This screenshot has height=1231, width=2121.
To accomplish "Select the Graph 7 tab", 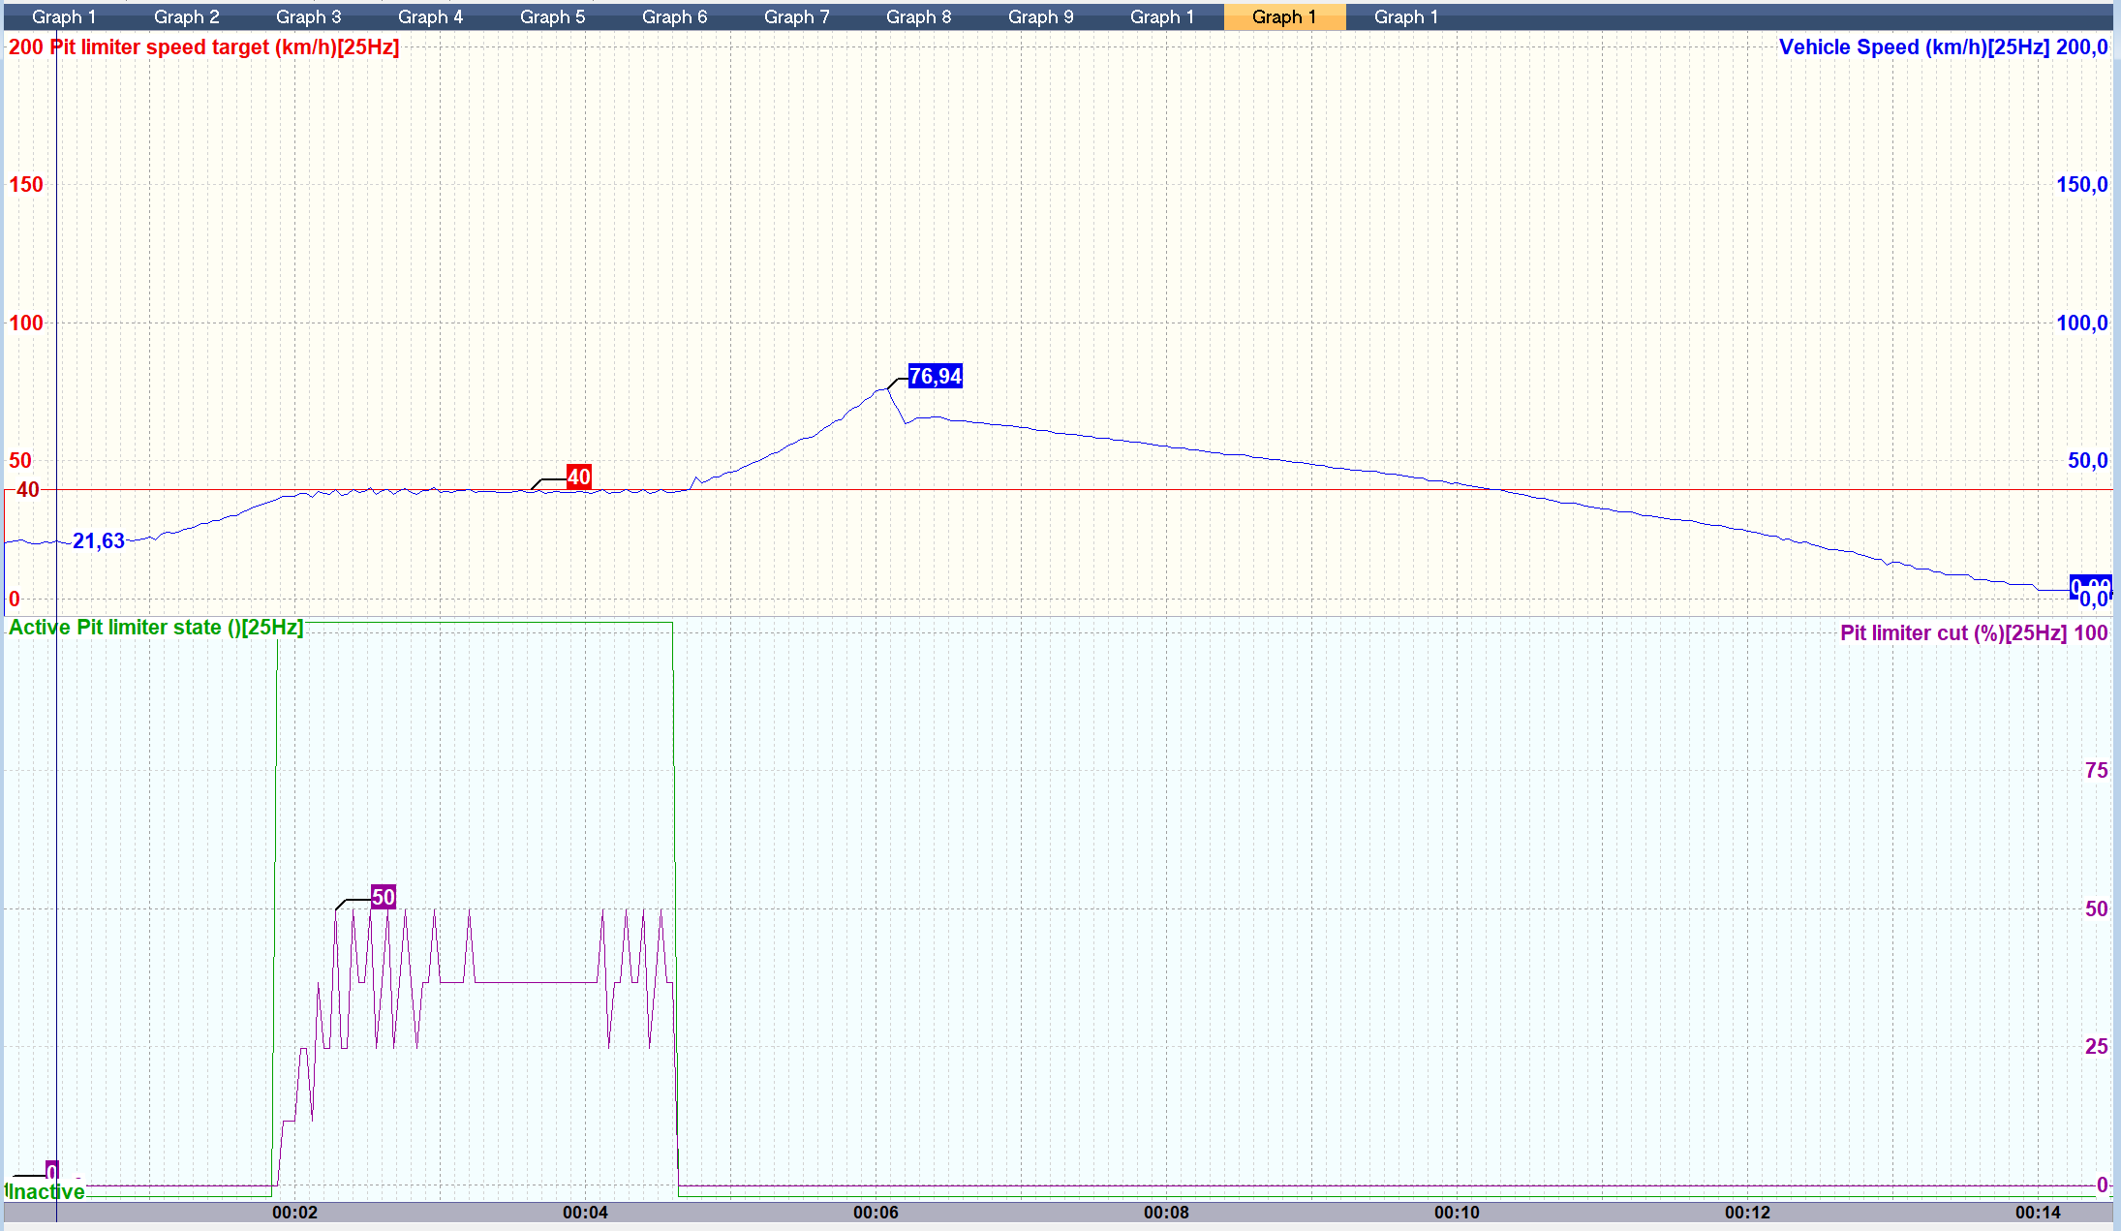I will point(796,16).
